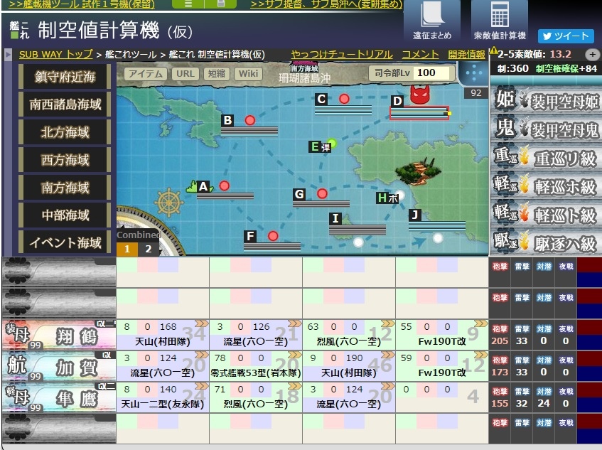Select the 装甲空母姫 enemy entry

tap(545, 100)
